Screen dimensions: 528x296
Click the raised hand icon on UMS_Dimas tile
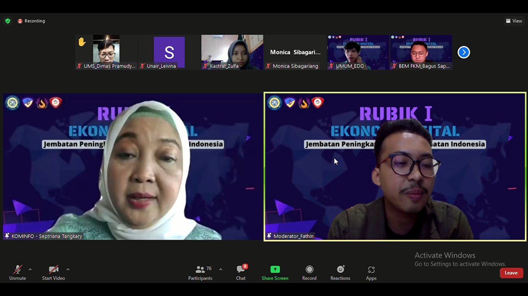(x=82, y=42)
